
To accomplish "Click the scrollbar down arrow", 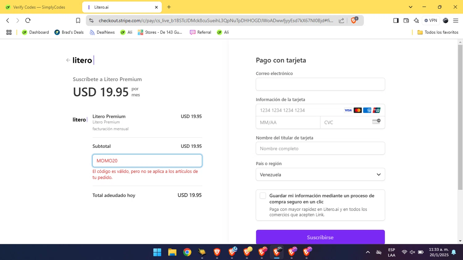I will [x=460, y=241].
